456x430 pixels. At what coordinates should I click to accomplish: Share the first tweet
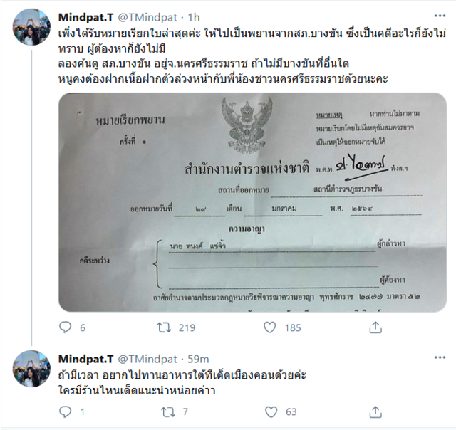tap(375, 327)
